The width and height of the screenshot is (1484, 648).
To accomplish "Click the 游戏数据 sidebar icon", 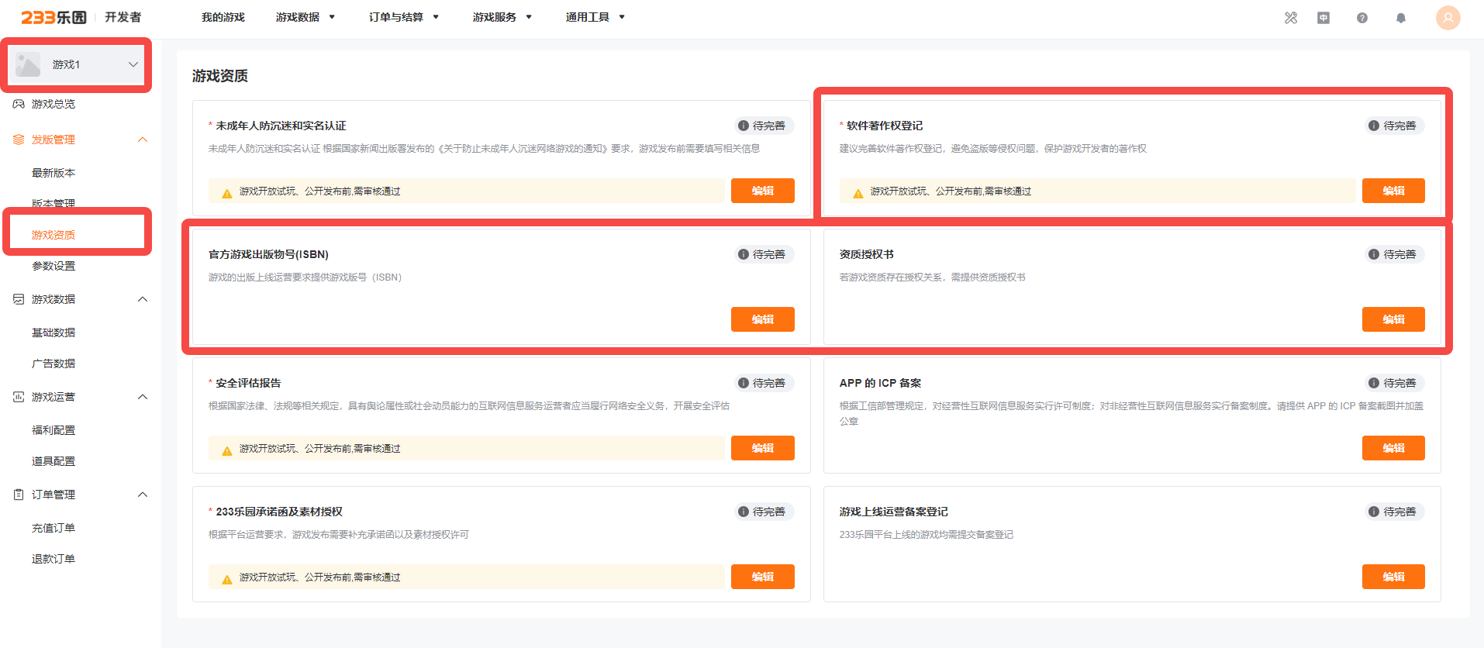I will (x=19, y=299).
